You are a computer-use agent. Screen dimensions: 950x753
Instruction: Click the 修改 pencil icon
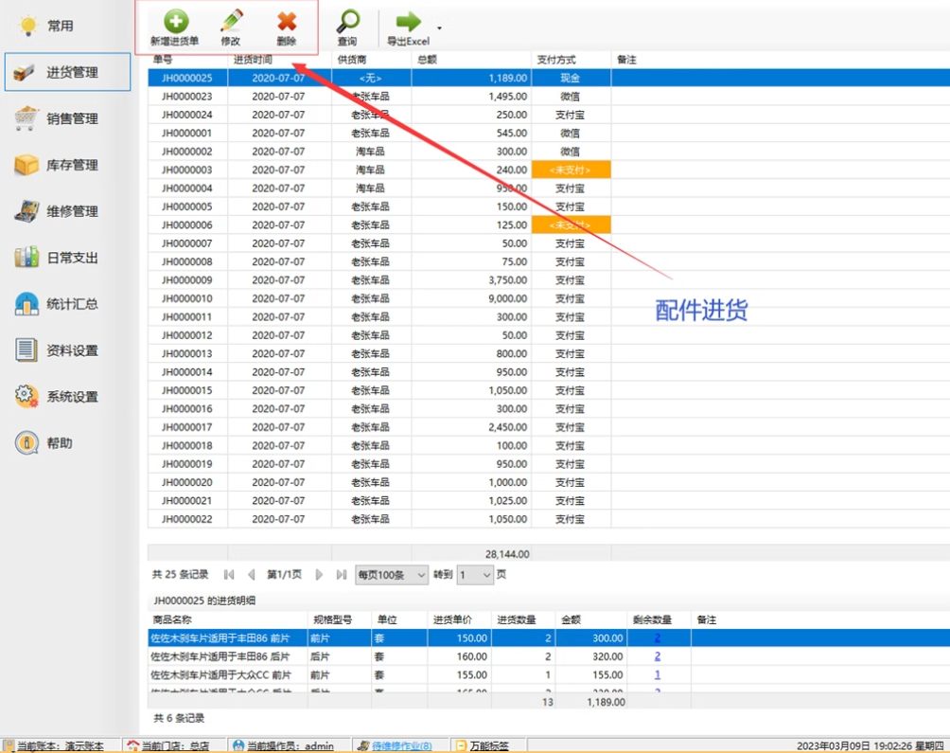click(231, 21)
